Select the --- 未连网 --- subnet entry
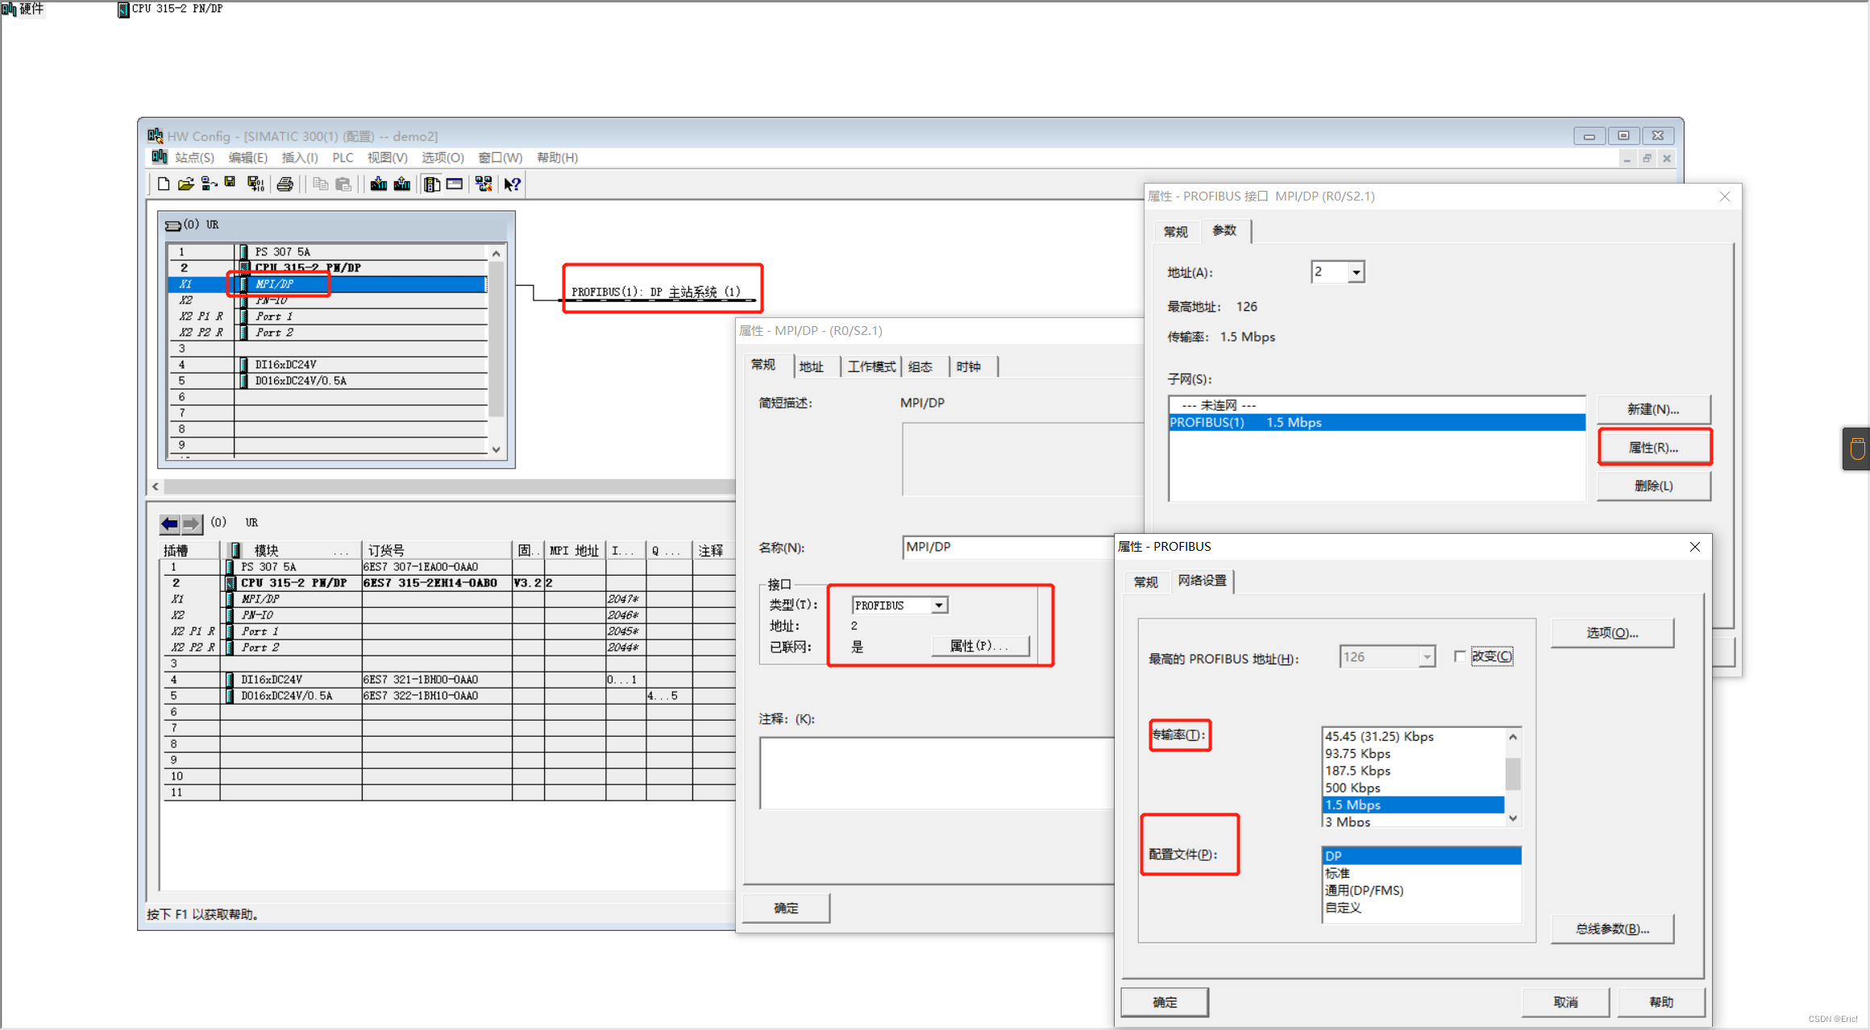This screenshot has height=1030, width=1870. tap(1377, 405)
